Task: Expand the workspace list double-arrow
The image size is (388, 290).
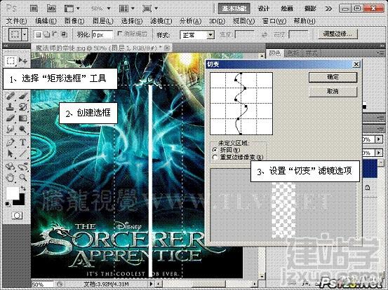Action: click(329, 8)
